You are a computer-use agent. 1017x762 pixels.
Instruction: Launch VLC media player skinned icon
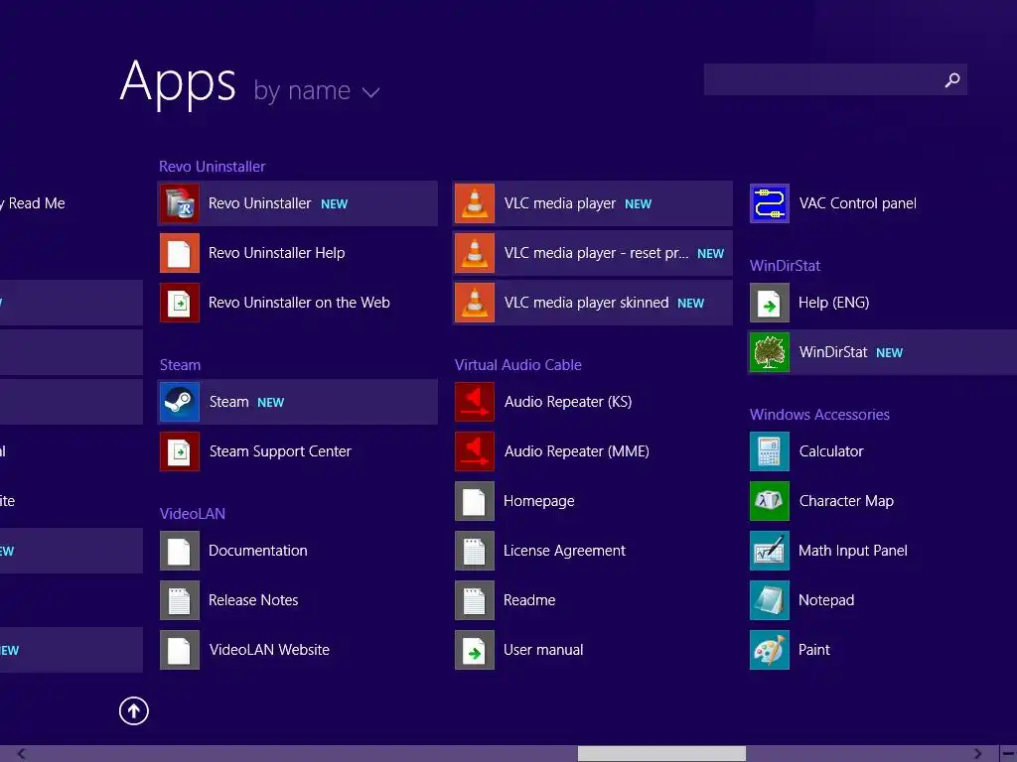point(475,303)
